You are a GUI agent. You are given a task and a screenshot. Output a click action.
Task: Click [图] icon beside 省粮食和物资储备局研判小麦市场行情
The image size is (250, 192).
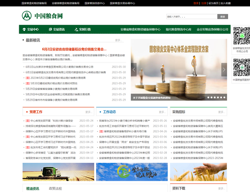101,131
